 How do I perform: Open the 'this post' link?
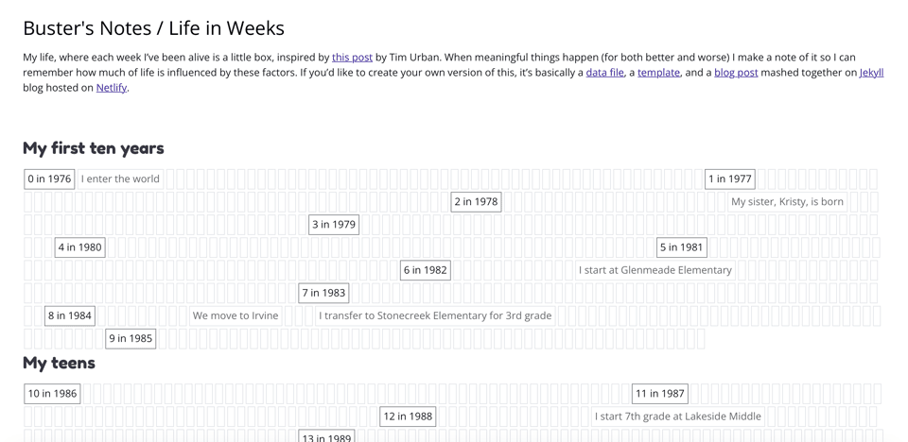(x=352, y=58)
